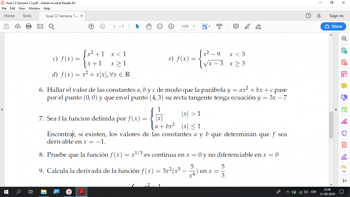Click the Share button
The width and height of the screenshot is (350, 197).
click(333, 26)
